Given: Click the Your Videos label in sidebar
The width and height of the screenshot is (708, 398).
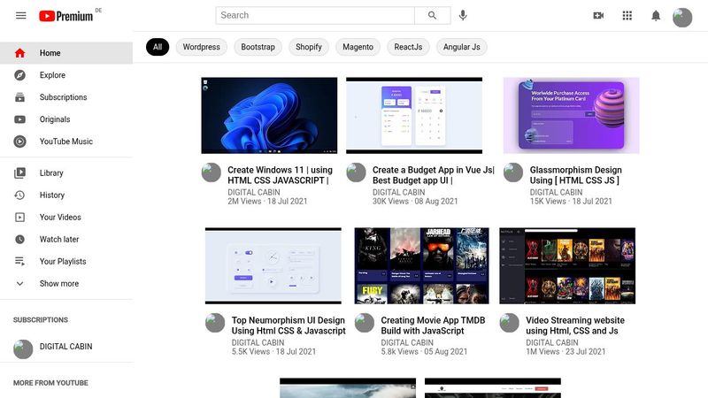Looking at the screenshot, I should (x=60, y=217).
